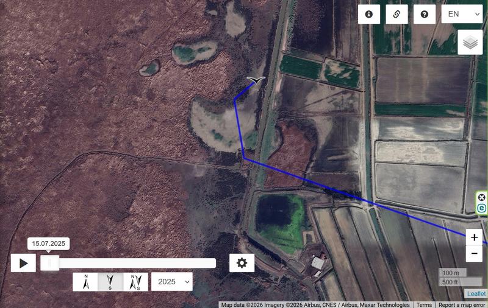
Task: Open the map layers switcher
Action: click(470, 43)
